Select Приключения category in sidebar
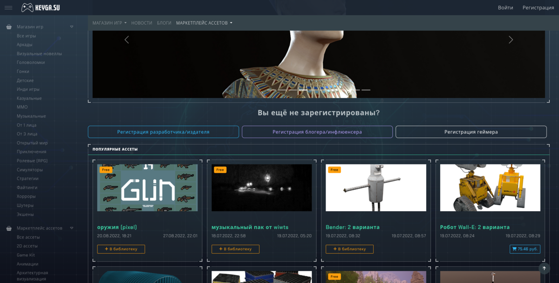The width and height of the screenshot is (559, 283). tap(31, 152)
